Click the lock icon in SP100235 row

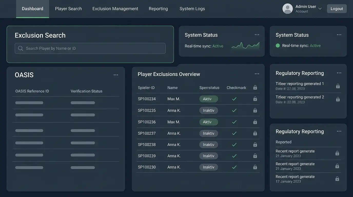(255, 110)
